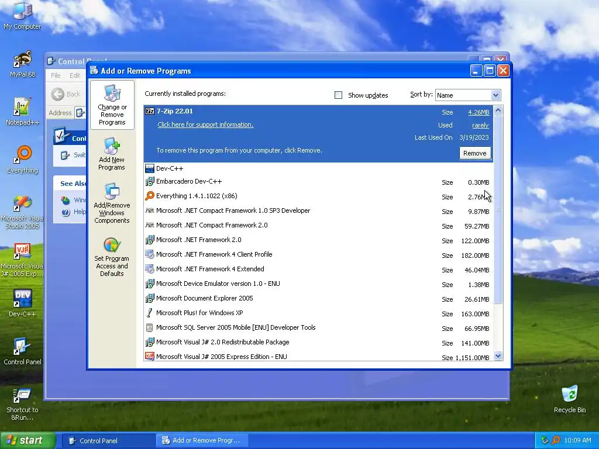Open Notepad++ desktop shortcut
The width and height of the screenshot is (599, 449).
click(x=22, y=112)
